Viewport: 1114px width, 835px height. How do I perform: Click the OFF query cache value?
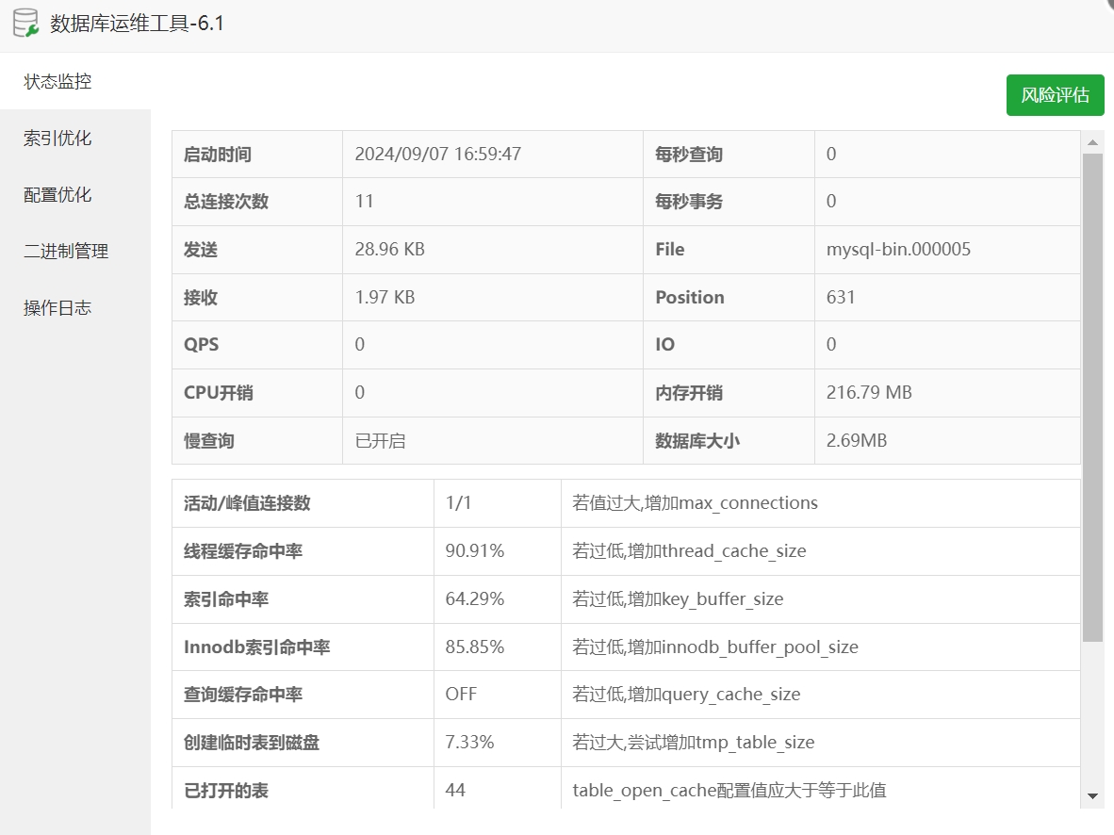pos(458,695)
